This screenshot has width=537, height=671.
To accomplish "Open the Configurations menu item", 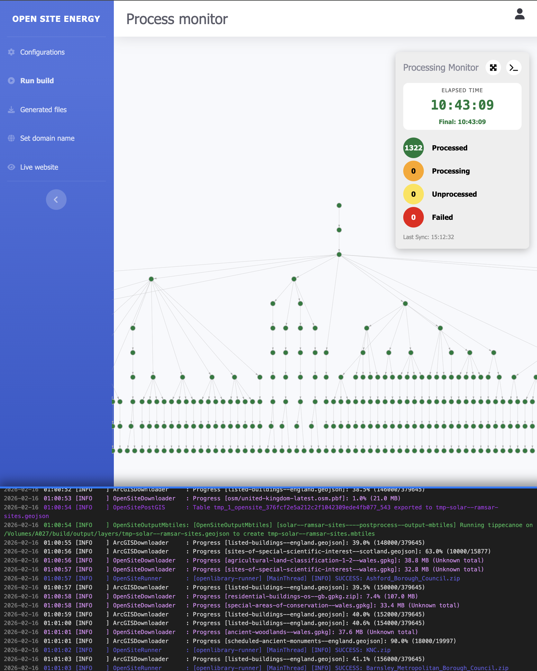I will pyautogui.click(x=42, y=52).
